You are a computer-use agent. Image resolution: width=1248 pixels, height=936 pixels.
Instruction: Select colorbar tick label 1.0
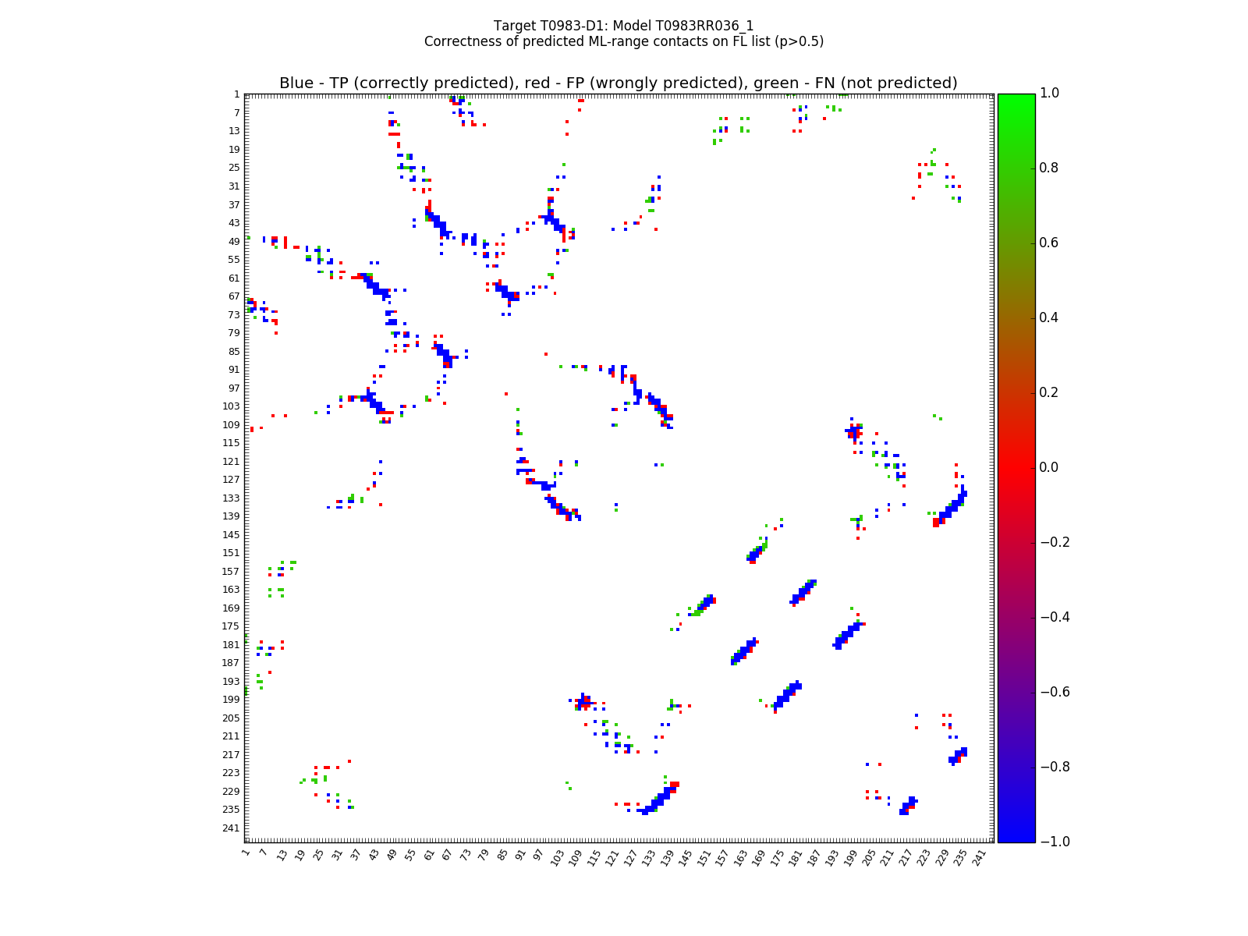tap(1051, 93)
